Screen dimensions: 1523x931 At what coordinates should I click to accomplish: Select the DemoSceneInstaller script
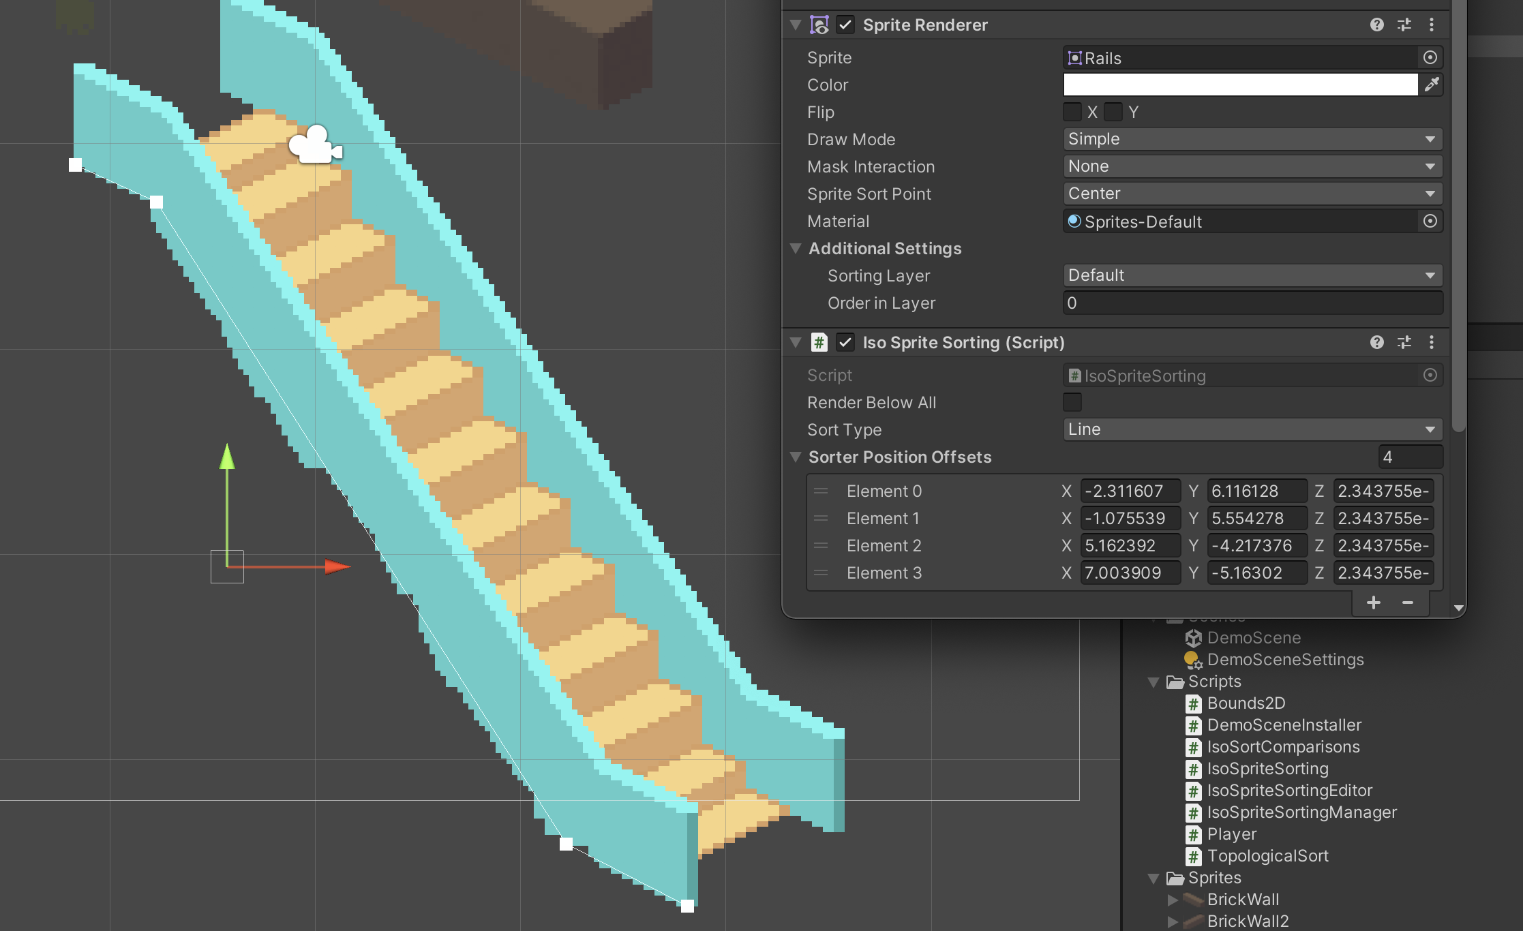point(1273,725)
